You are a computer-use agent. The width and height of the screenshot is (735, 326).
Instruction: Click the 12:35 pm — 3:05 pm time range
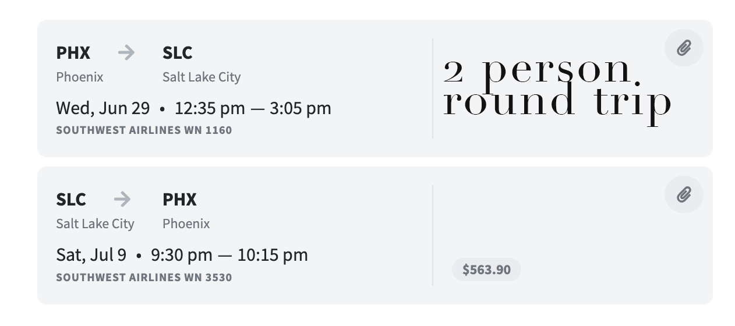tap(253, 108)
